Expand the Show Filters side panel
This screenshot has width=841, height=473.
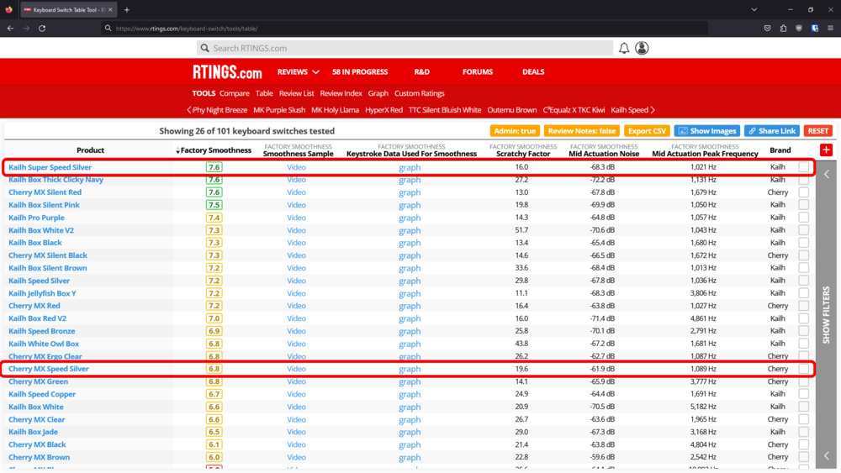(826, 315)
